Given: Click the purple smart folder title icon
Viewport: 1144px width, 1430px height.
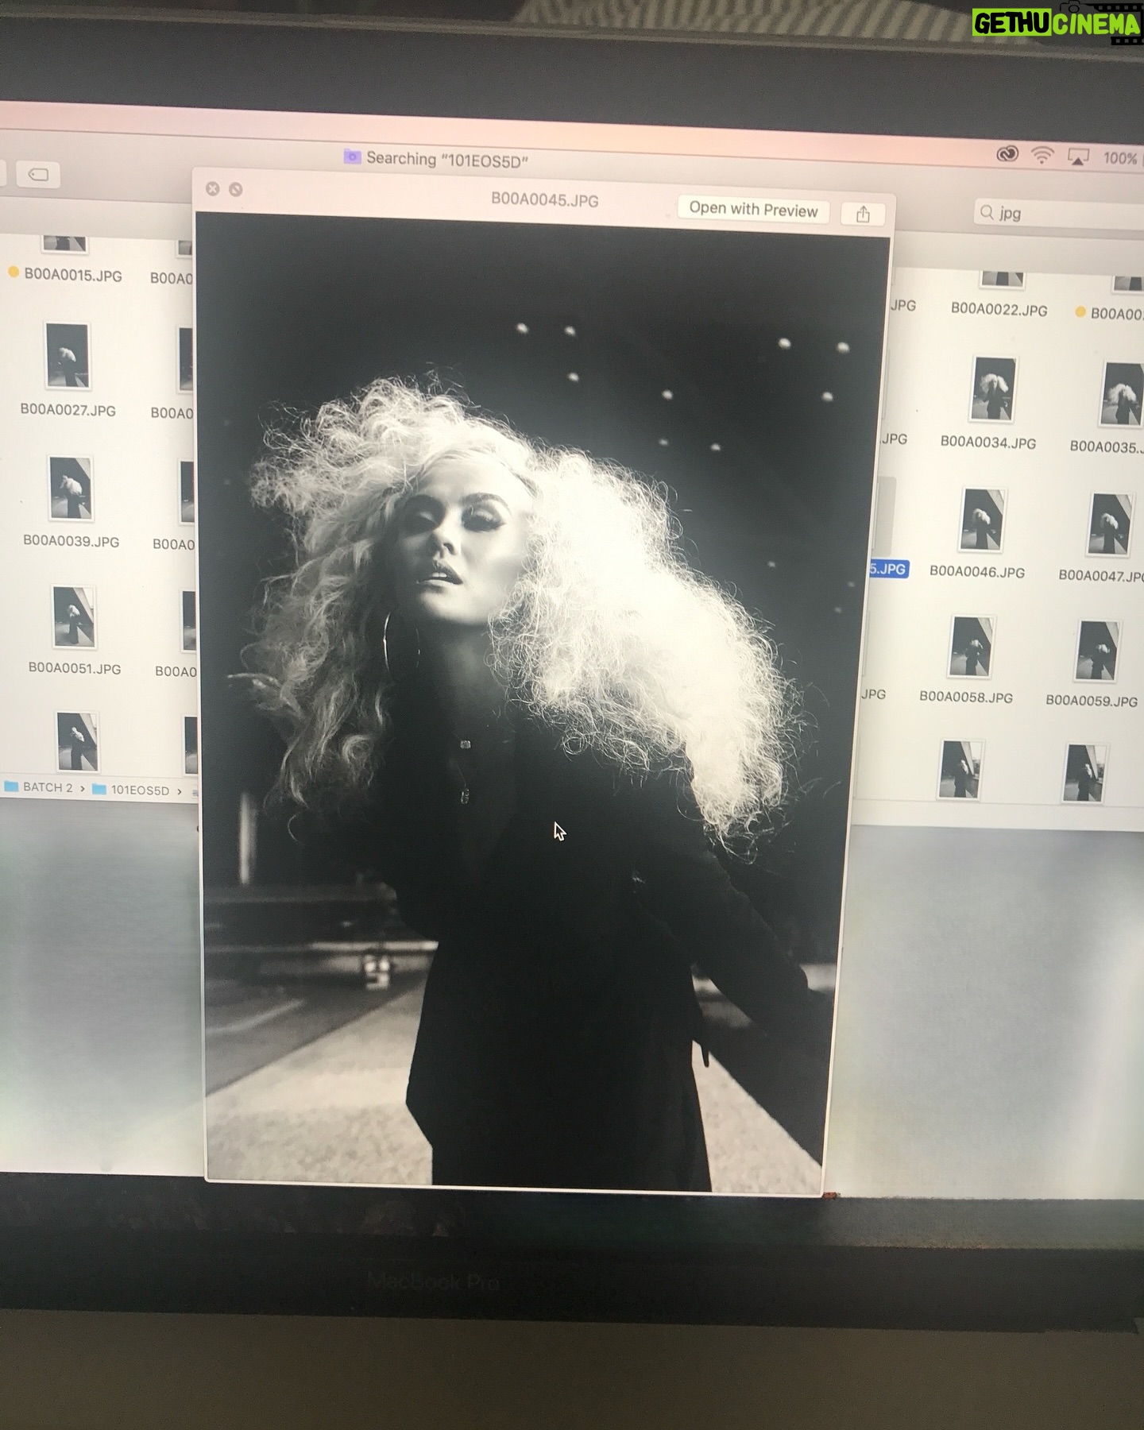Looking at the screenshot, I should point(352,157).
